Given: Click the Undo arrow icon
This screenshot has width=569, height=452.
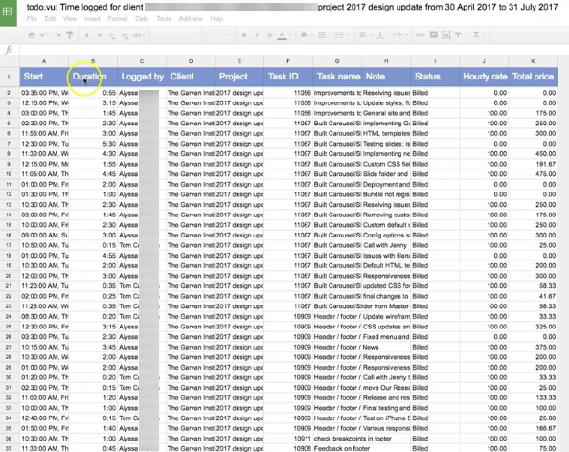Looking at the screenshot, I should click(44, 35).
